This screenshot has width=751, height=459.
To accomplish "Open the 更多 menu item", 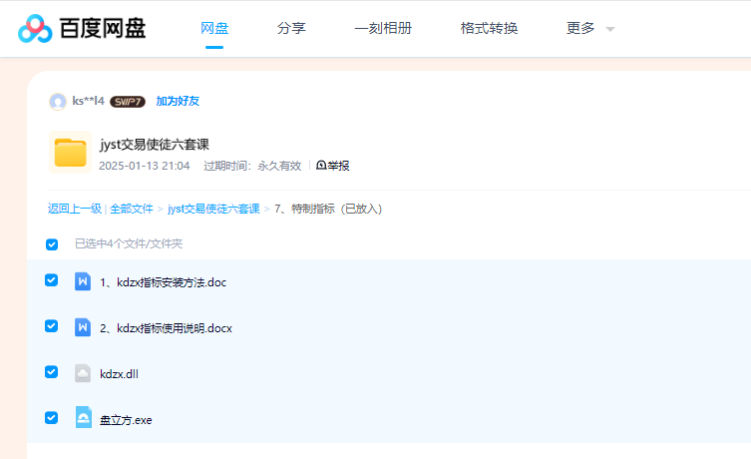I will click(x=580, y=28).
